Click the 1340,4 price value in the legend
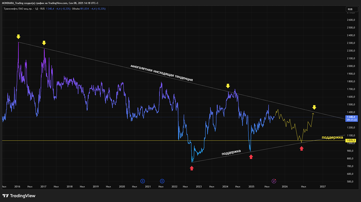The height and width of the screenshot is (202, 361). click(50, 9)
